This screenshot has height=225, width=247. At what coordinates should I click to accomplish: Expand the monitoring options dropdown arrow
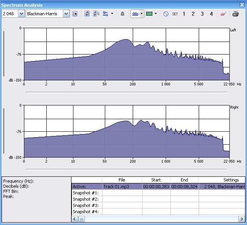[x=112, y=14]
